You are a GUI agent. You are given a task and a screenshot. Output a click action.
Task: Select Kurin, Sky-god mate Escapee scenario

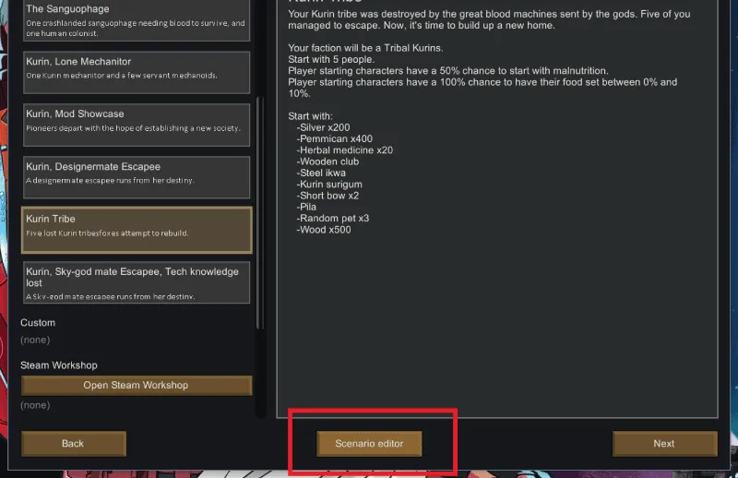(137, 282)
